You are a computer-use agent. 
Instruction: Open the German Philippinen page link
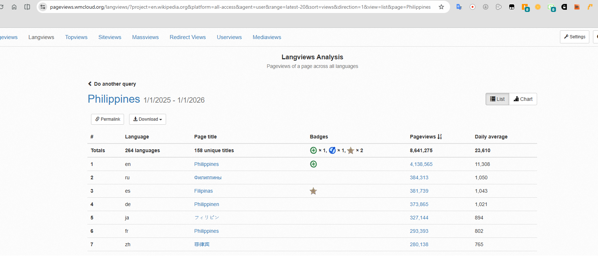click(206, 204)
